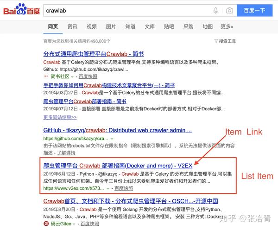Screen dimensions: 278x230
Task: Click the 简书社区 source link
Action: click(60, 77)
